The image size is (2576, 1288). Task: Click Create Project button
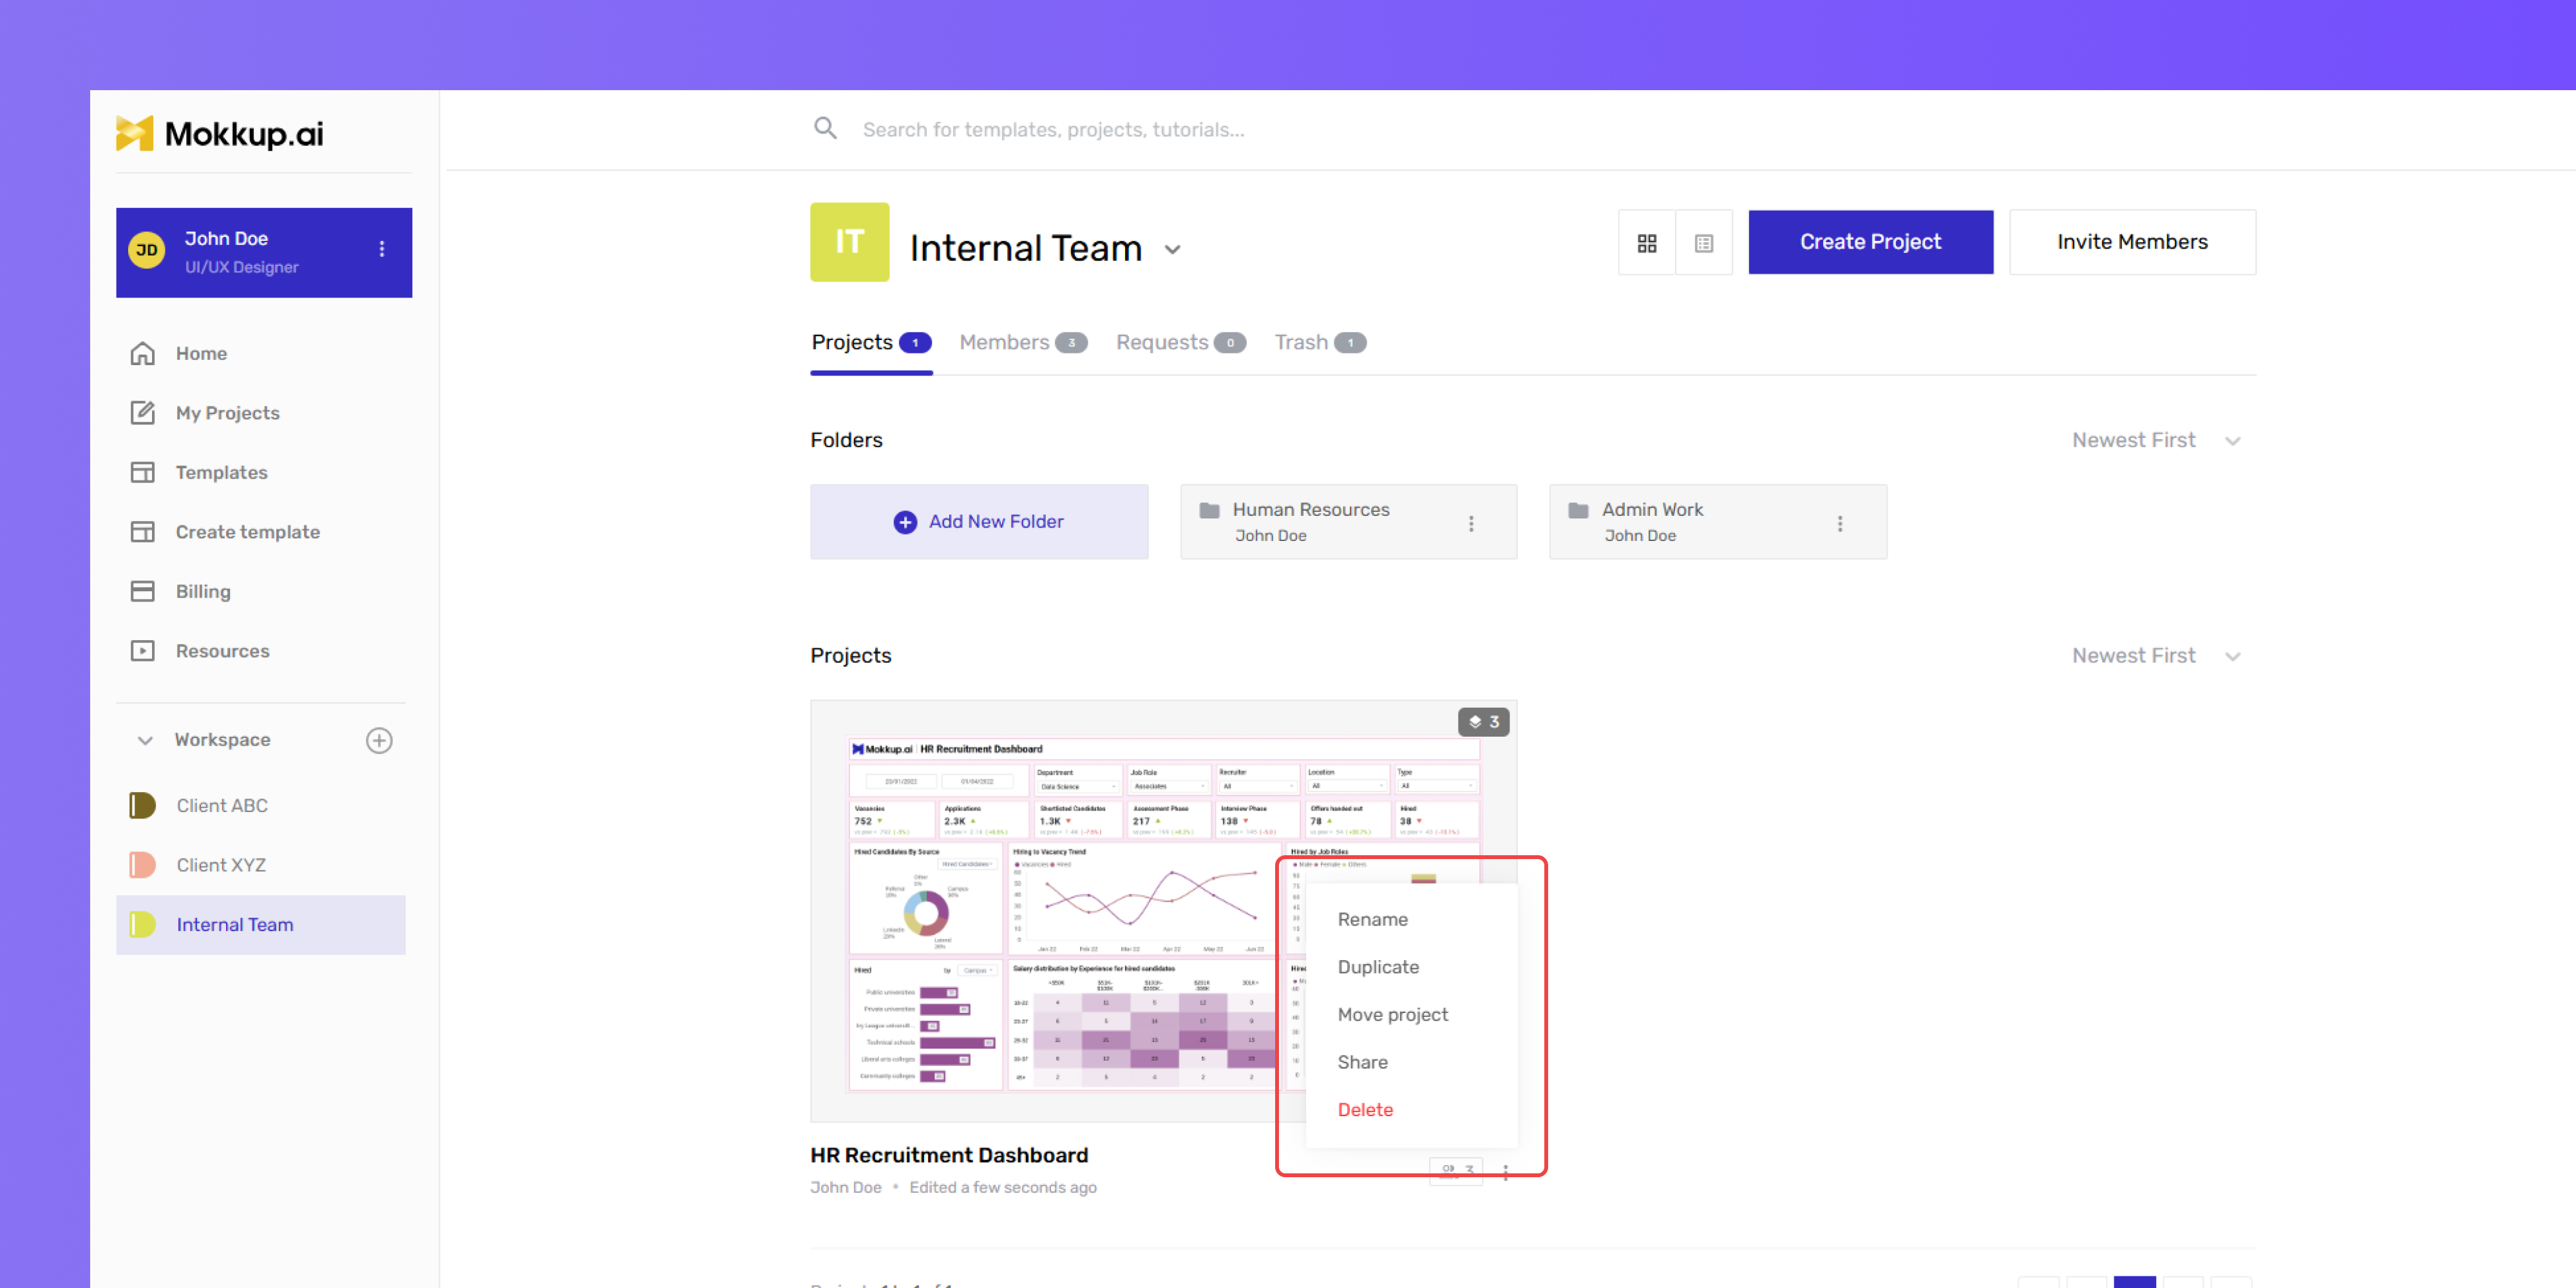pyautogui.click(x=1870, y=242)
